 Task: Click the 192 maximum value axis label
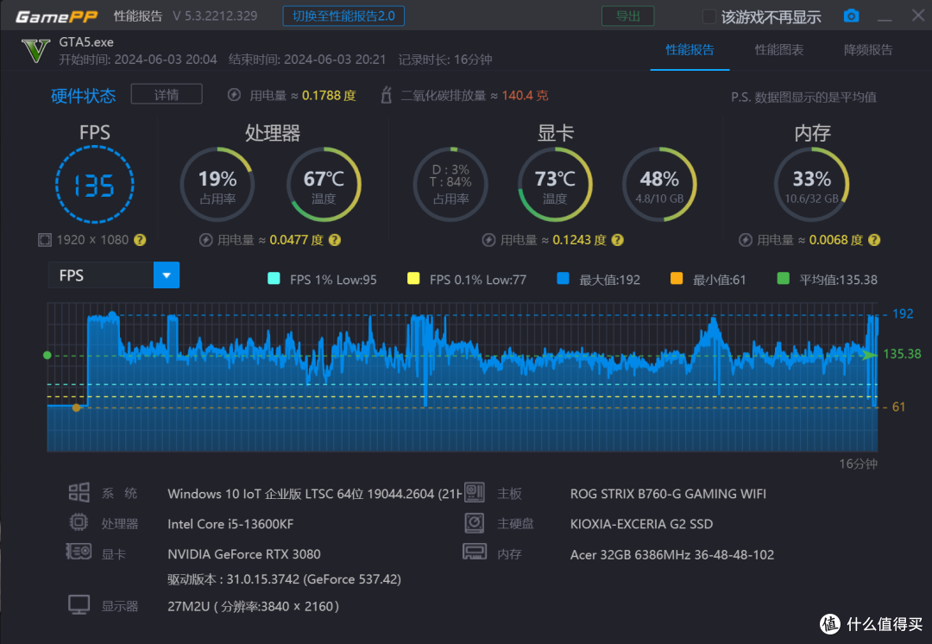click(x=903, y=313)
